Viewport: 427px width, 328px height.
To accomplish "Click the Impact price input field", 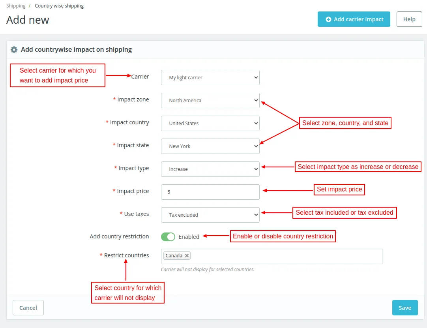I will (210, 192).
